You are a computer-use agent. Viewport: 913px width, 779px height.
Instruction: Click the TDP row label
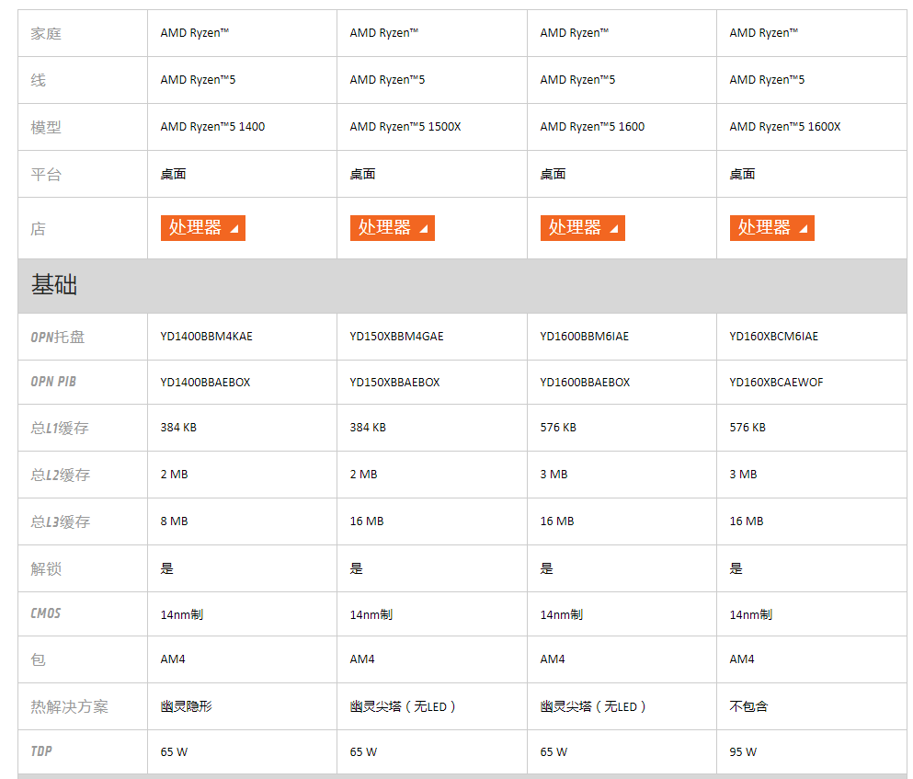click(41, 751)
